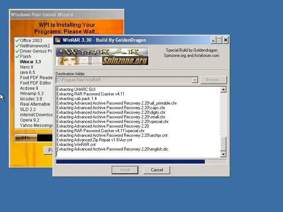Select 'Opera 9.2' in WPI list
The image size is (283, 212).
(30, 120)
